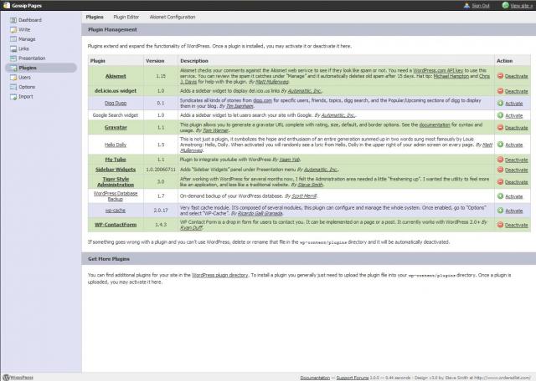
Task: Click the WordPress.com API key link
Action: click(x=438, y=70)
